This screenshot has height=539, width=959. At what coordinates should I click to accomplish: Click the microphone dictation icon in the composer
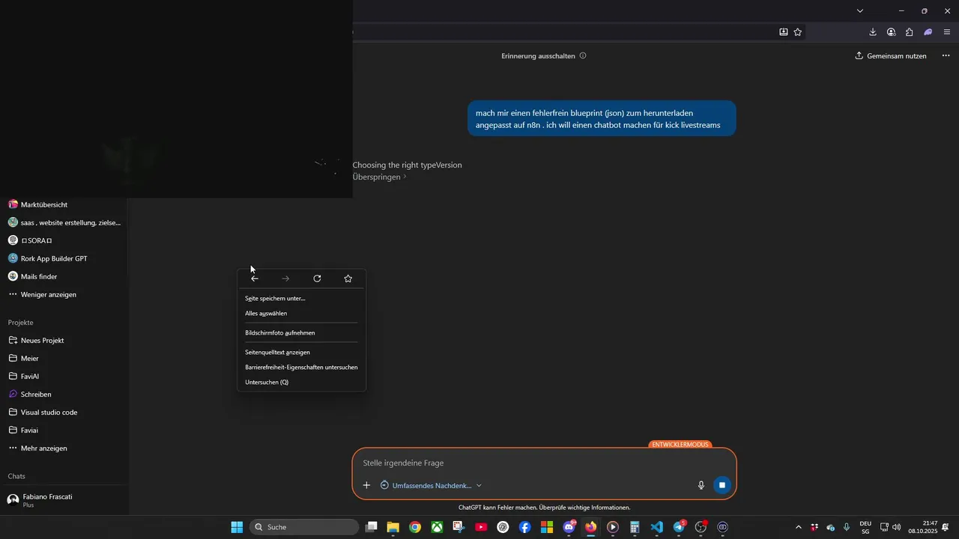(x=701, y=485)
